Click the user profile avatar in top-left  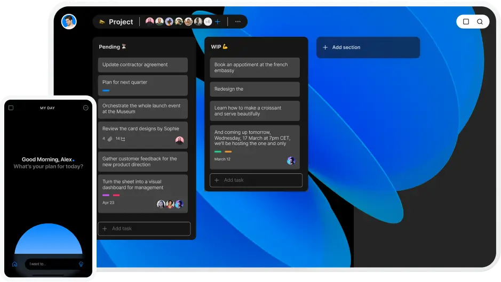(x=69, y=21)
